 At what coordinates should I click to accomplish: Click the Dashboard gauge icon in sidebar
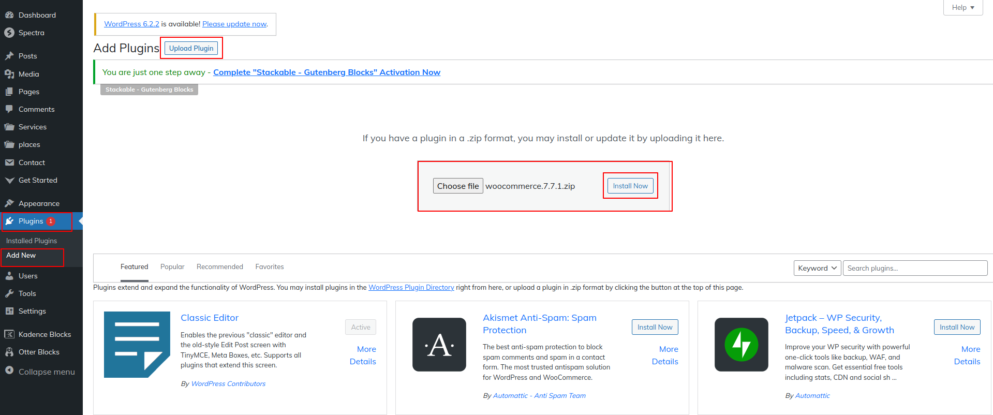pos(9,15)
